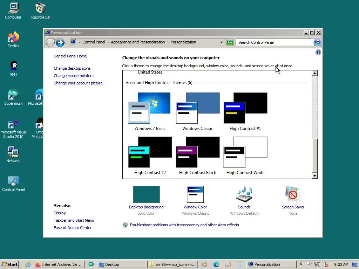Open the Sounds settings icon

(x=244, y=194)
